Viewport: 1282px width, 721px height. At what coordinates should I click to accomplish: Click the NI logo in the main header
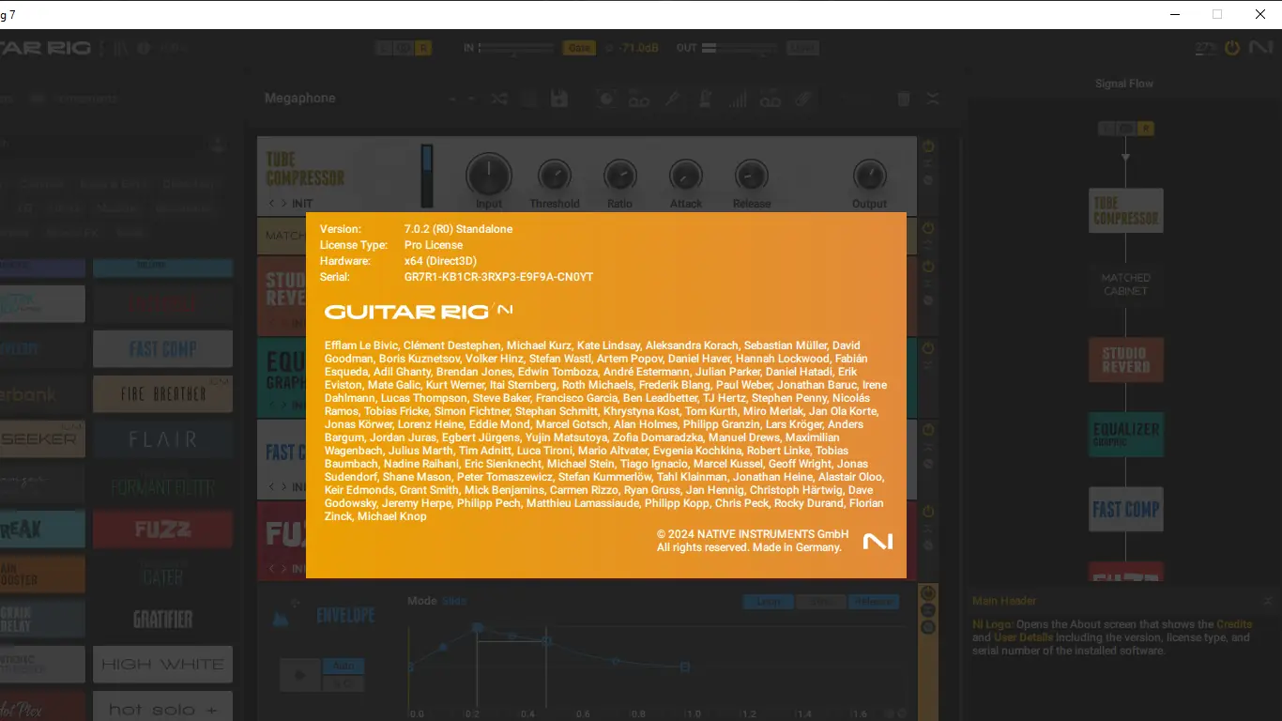pyautogui.click(x=1260, y=48)
